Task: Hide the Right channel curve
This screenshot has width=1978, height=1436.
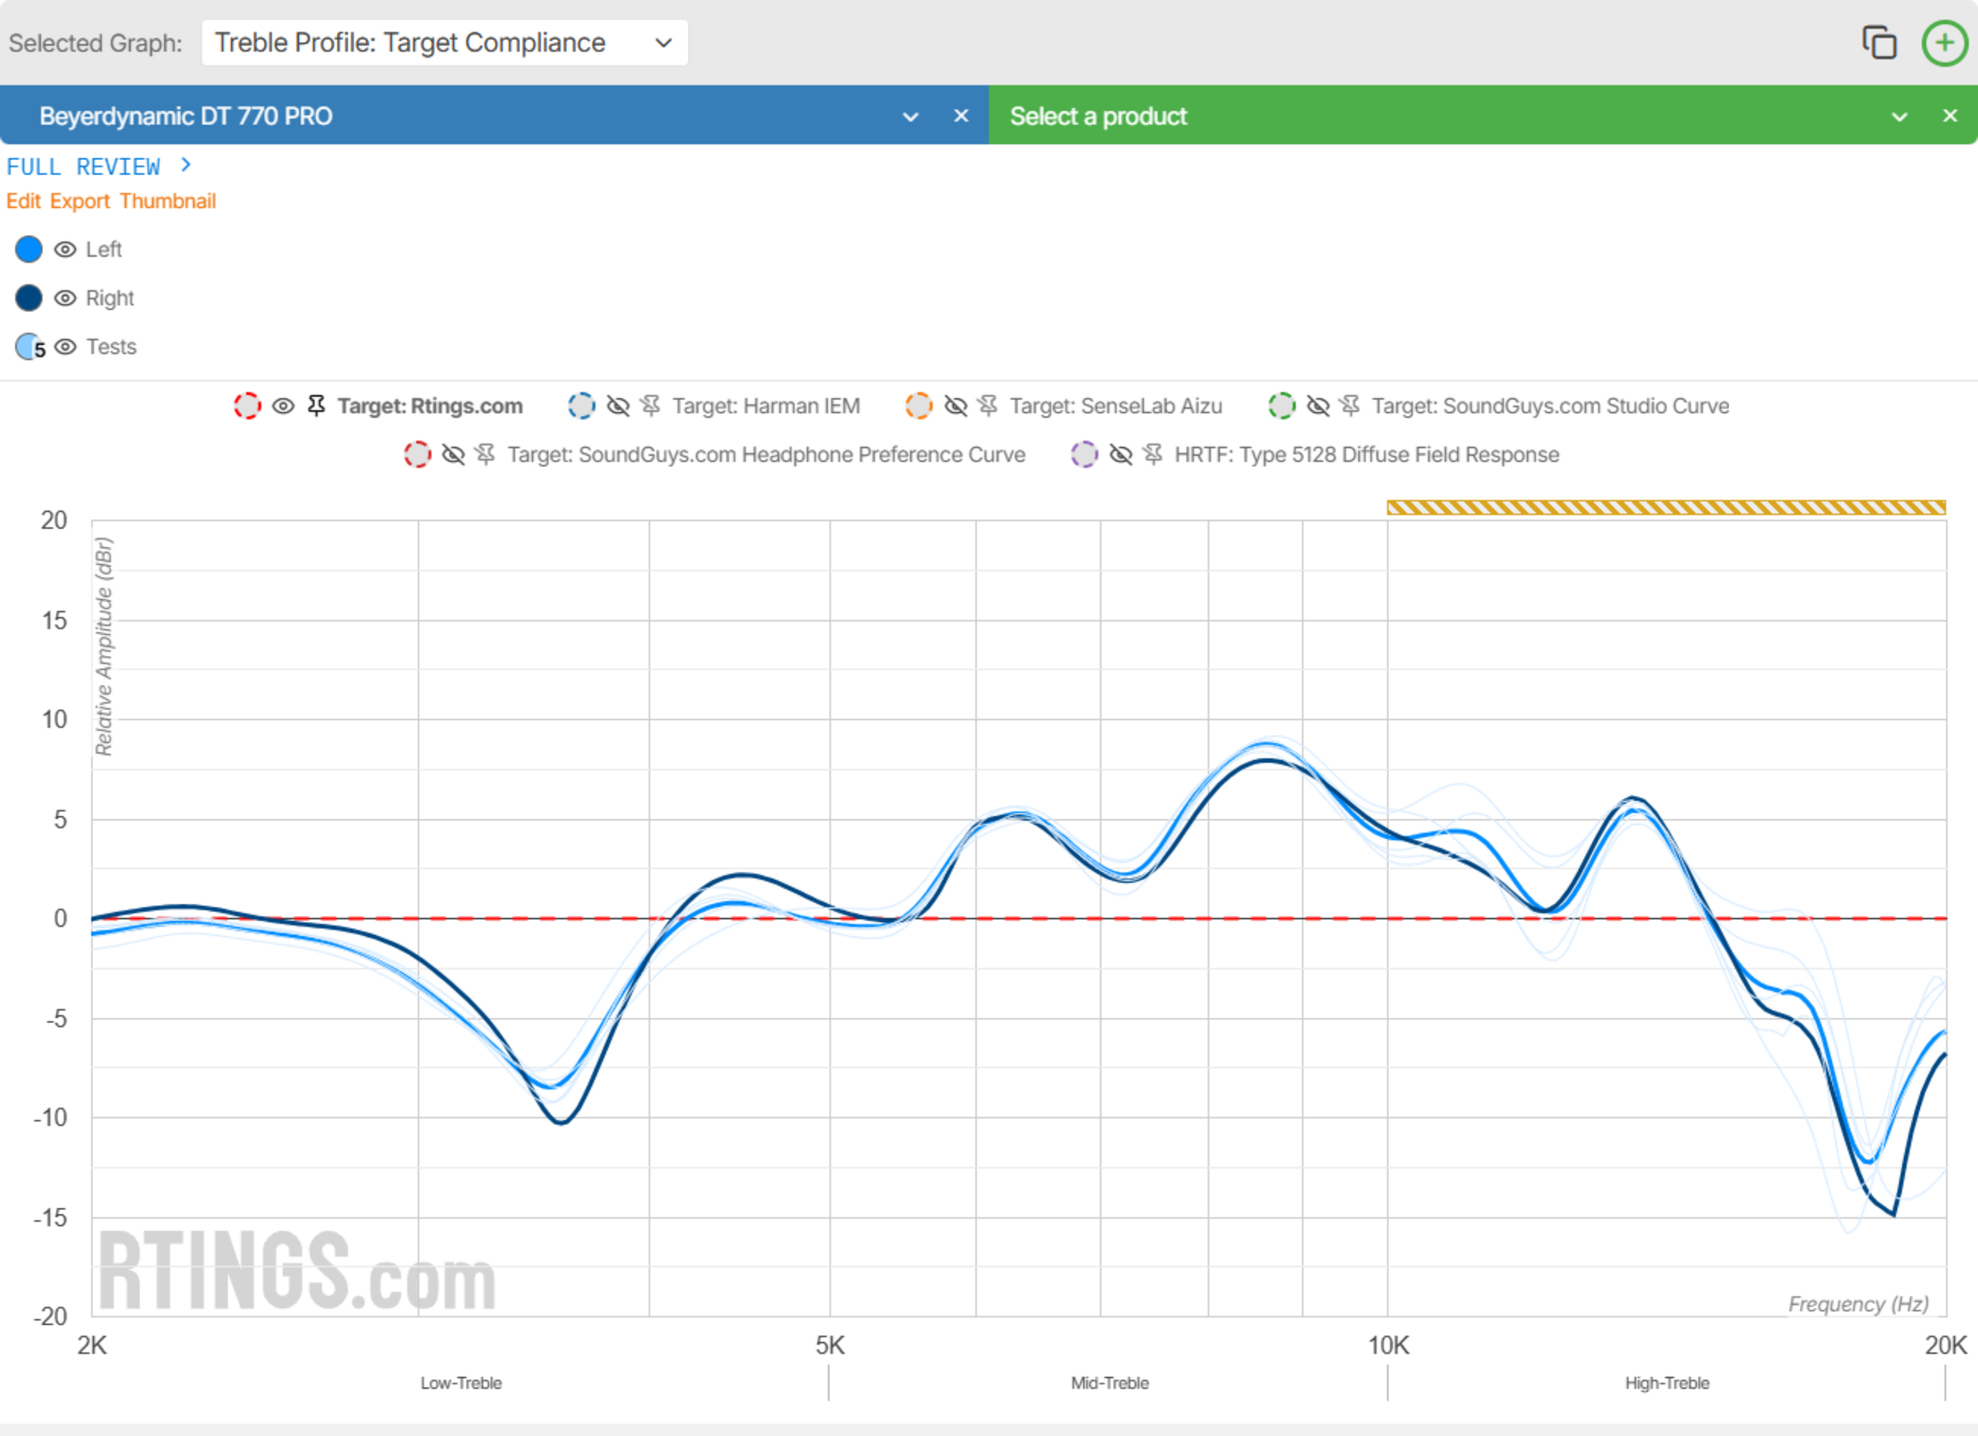Action: (65, 298)
